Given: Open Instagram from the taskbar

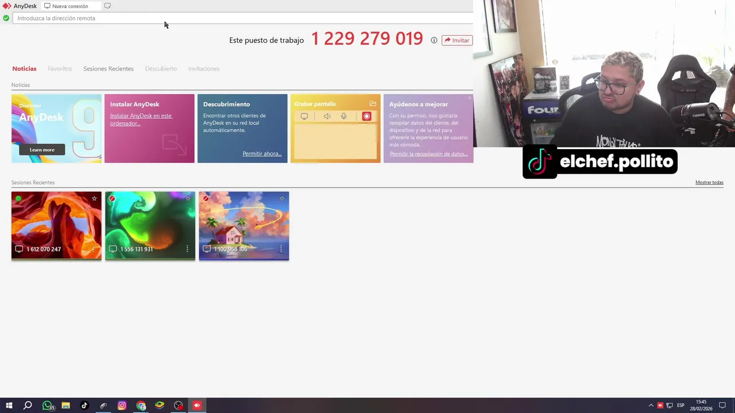Looking at the screenshot, I should [x=122, y=406].
